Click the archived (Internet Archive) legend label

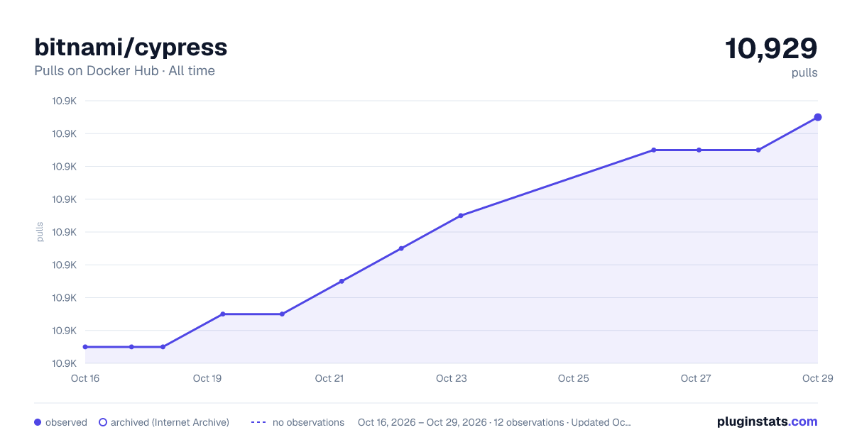(170, 422)
